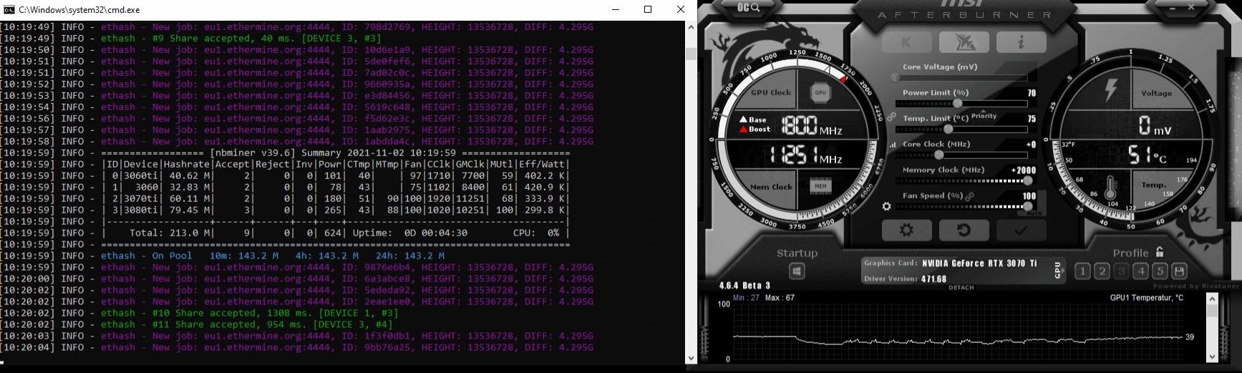Click DETACH below the graphics card info
This screenshot has height=373, width=1242.
[x=961, y=288]
